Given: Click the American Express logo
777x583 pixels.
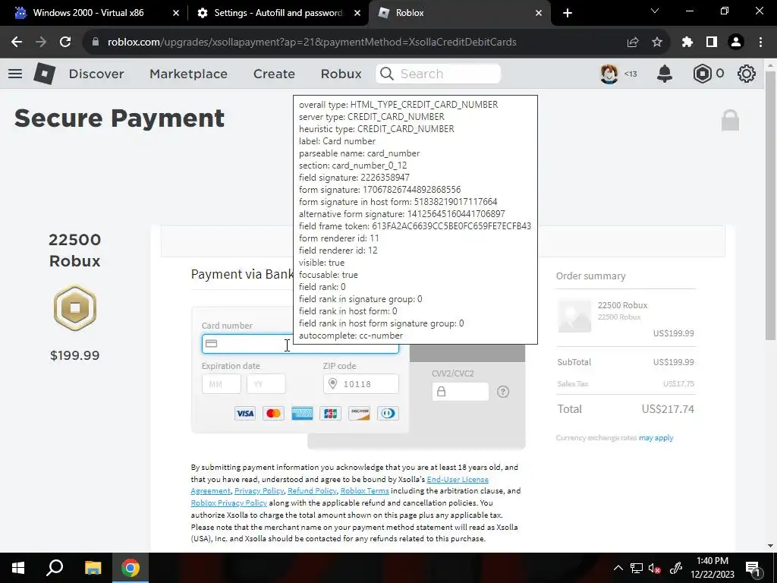Looking at the screenshot, I should [302, 414].
